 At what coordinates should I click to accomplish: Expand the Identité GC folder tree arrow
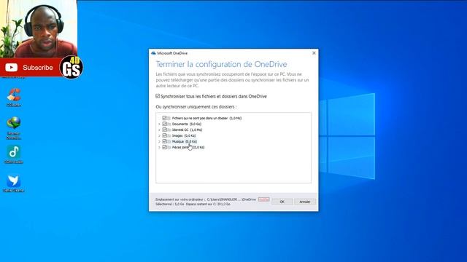pos(159,130)
